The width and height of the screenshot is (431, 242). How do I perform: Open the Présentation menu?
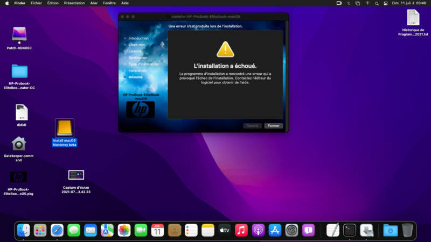[74, 3]
